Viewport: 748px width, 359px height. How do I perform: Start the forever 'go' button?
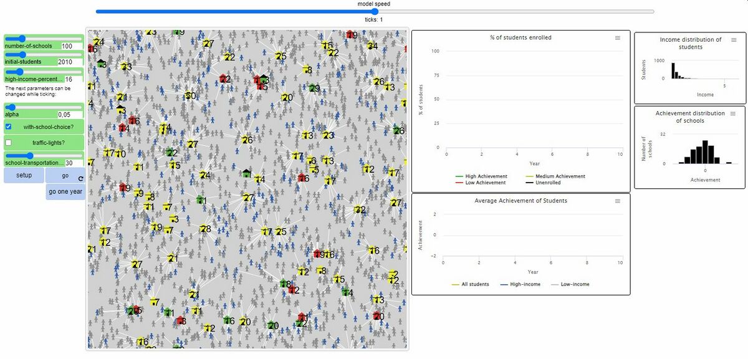coord(65,175)
